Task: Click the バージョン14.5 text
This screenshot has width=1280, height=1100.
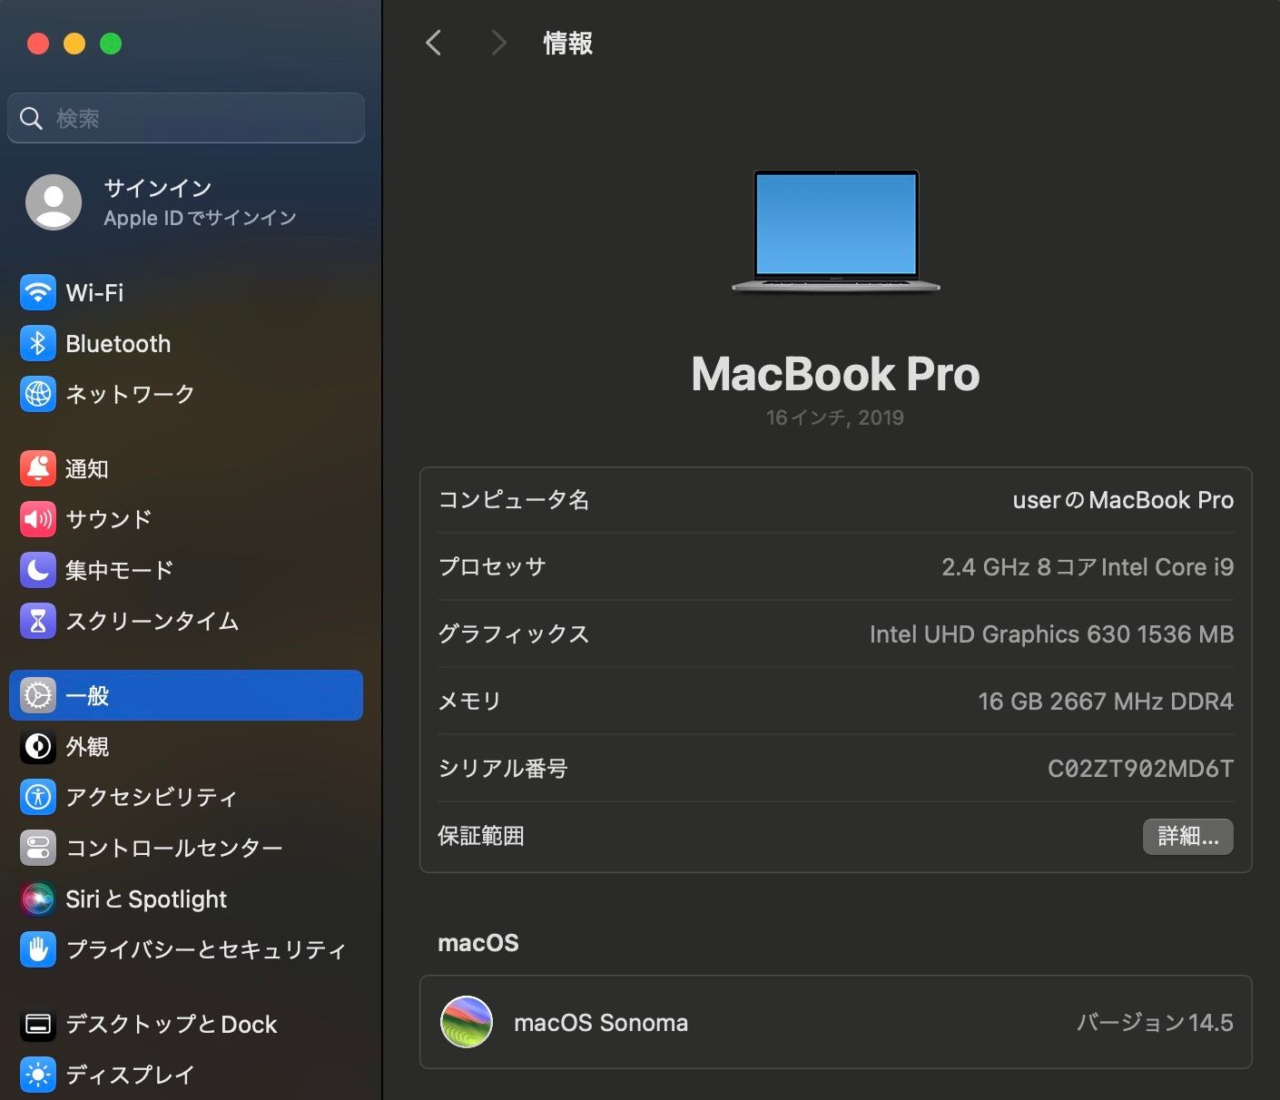Action: click(x=1155, y=1023)
